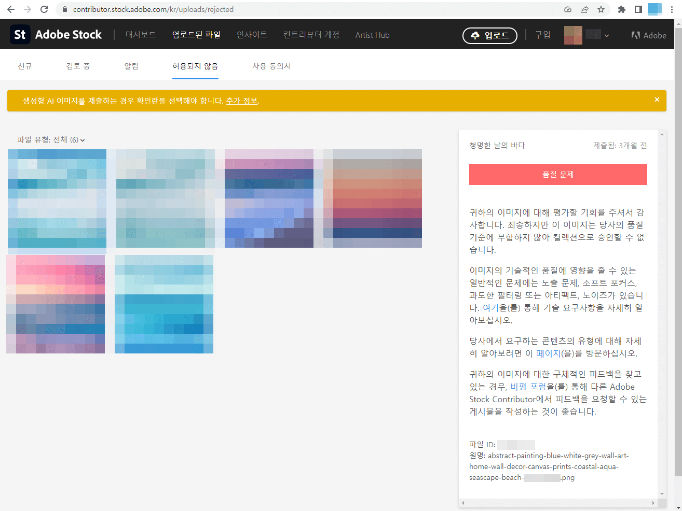Click the profile avatar in the header
682x511 pixels.
pos(573,35)
